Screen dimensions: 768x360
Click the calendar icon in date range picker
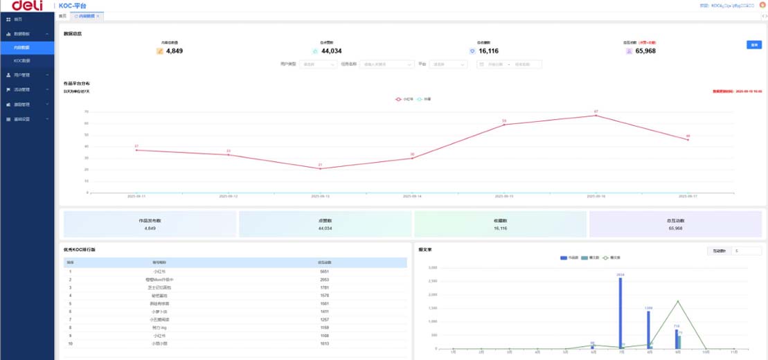pyautogui.click(x=481, y=64)
